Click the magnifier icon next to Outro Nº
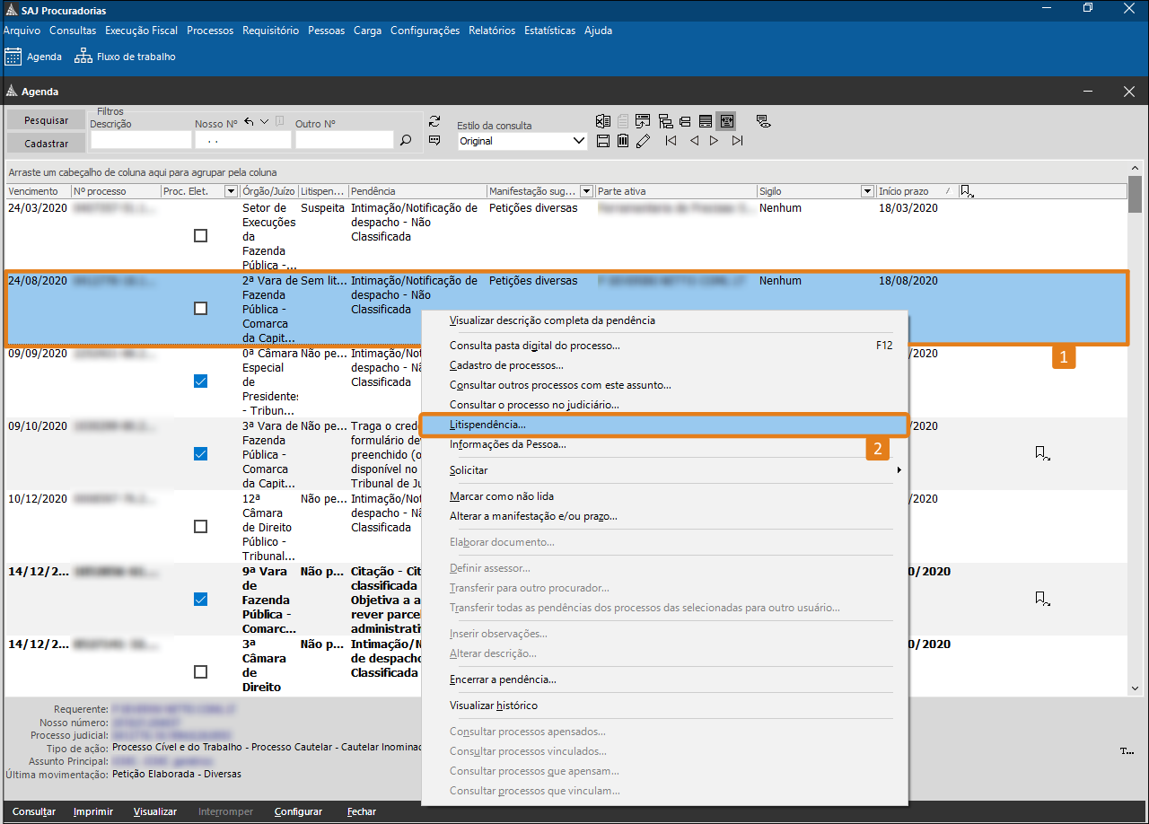The image size is (1149, 824). pyautogui.click(x=406, y=140)
